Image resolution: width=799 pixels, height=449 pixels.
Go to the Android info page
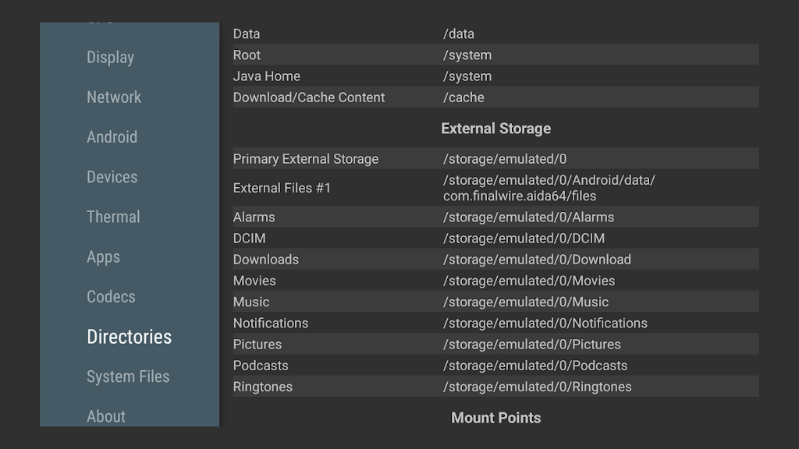point(112,137)
